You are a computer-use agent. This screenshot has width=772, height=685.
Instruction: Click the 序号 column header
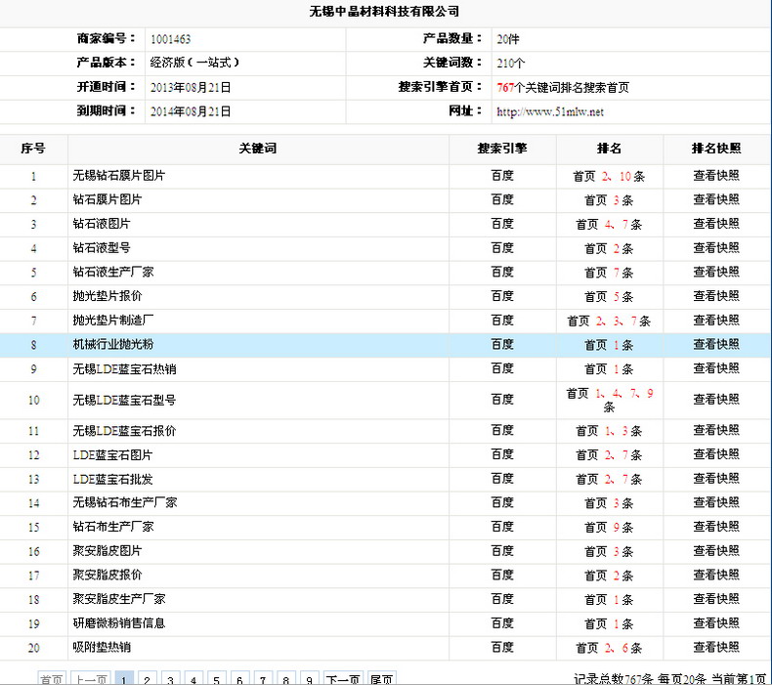tap(33, 149)
